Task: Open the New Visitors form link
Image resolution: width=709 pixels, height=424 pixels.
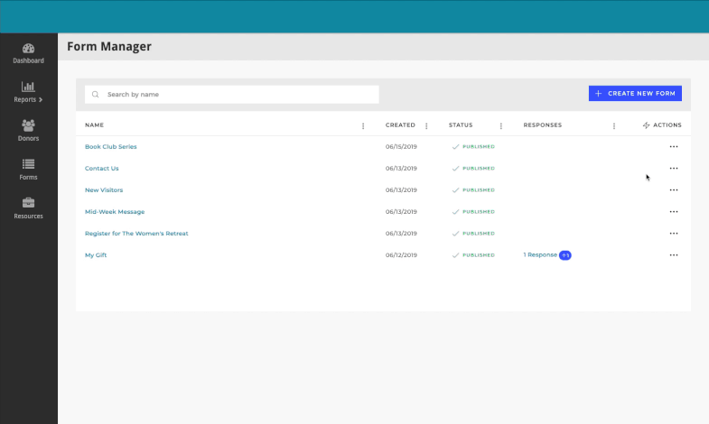Action: [x=104, y=190]
